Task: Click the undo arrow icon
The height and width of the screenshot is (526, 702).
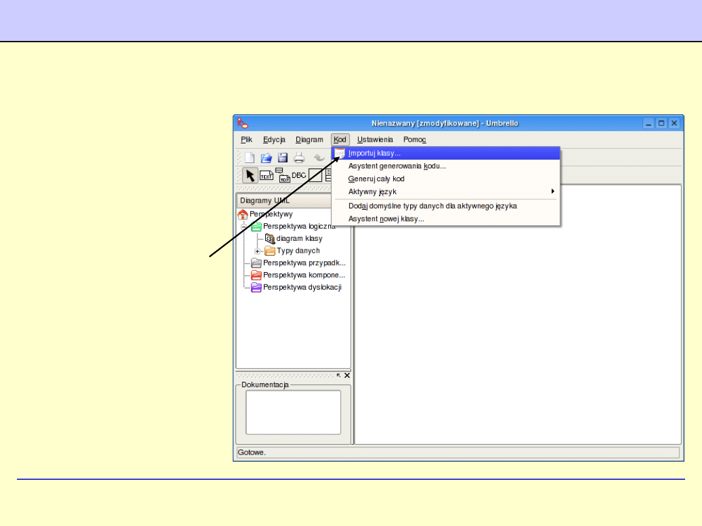Action: click(319, 157)
